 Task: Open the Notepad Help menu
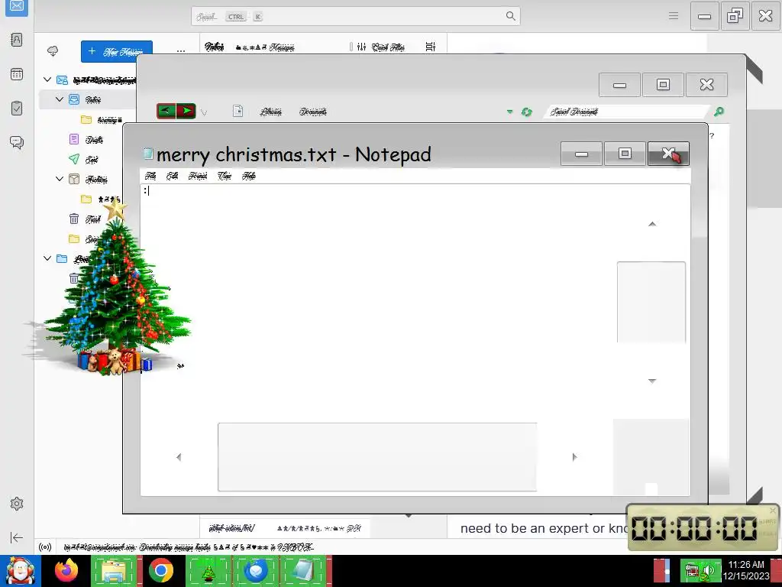point(249,176)
